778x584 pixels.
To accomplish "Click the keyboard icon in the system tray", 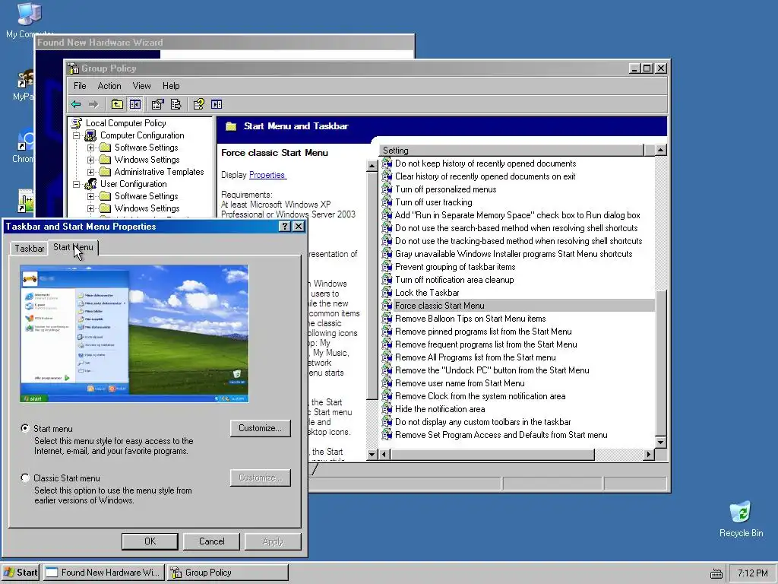I will click(716, 573).
